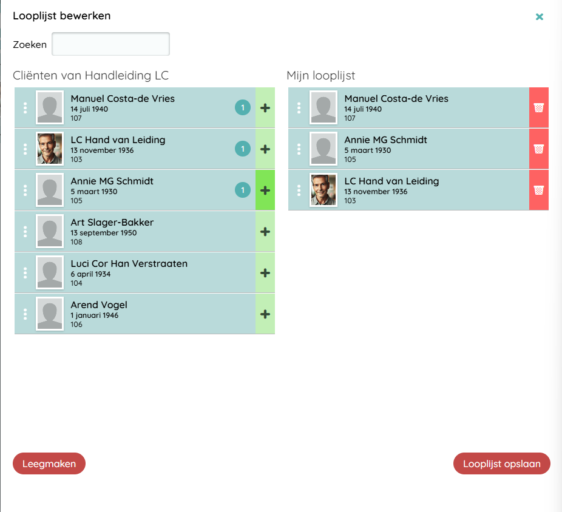Click the Leegmaken button
562x512 pixels.
(49, 463)
